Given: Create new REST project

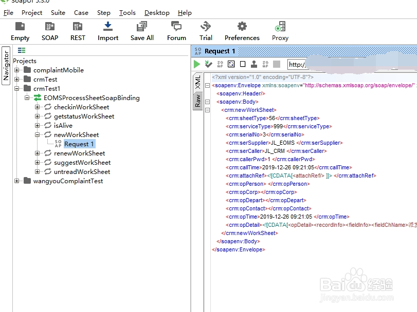Looking at the screenshot, I should click(78, 32).
